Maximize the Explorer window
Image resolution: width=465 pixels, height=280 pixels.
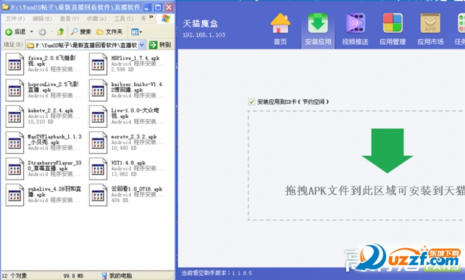158,7
